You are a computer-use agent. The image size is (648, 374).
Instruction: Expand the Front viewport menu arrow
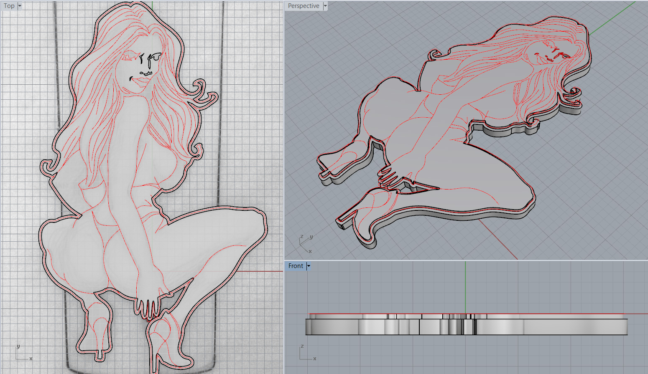(309, 266)
